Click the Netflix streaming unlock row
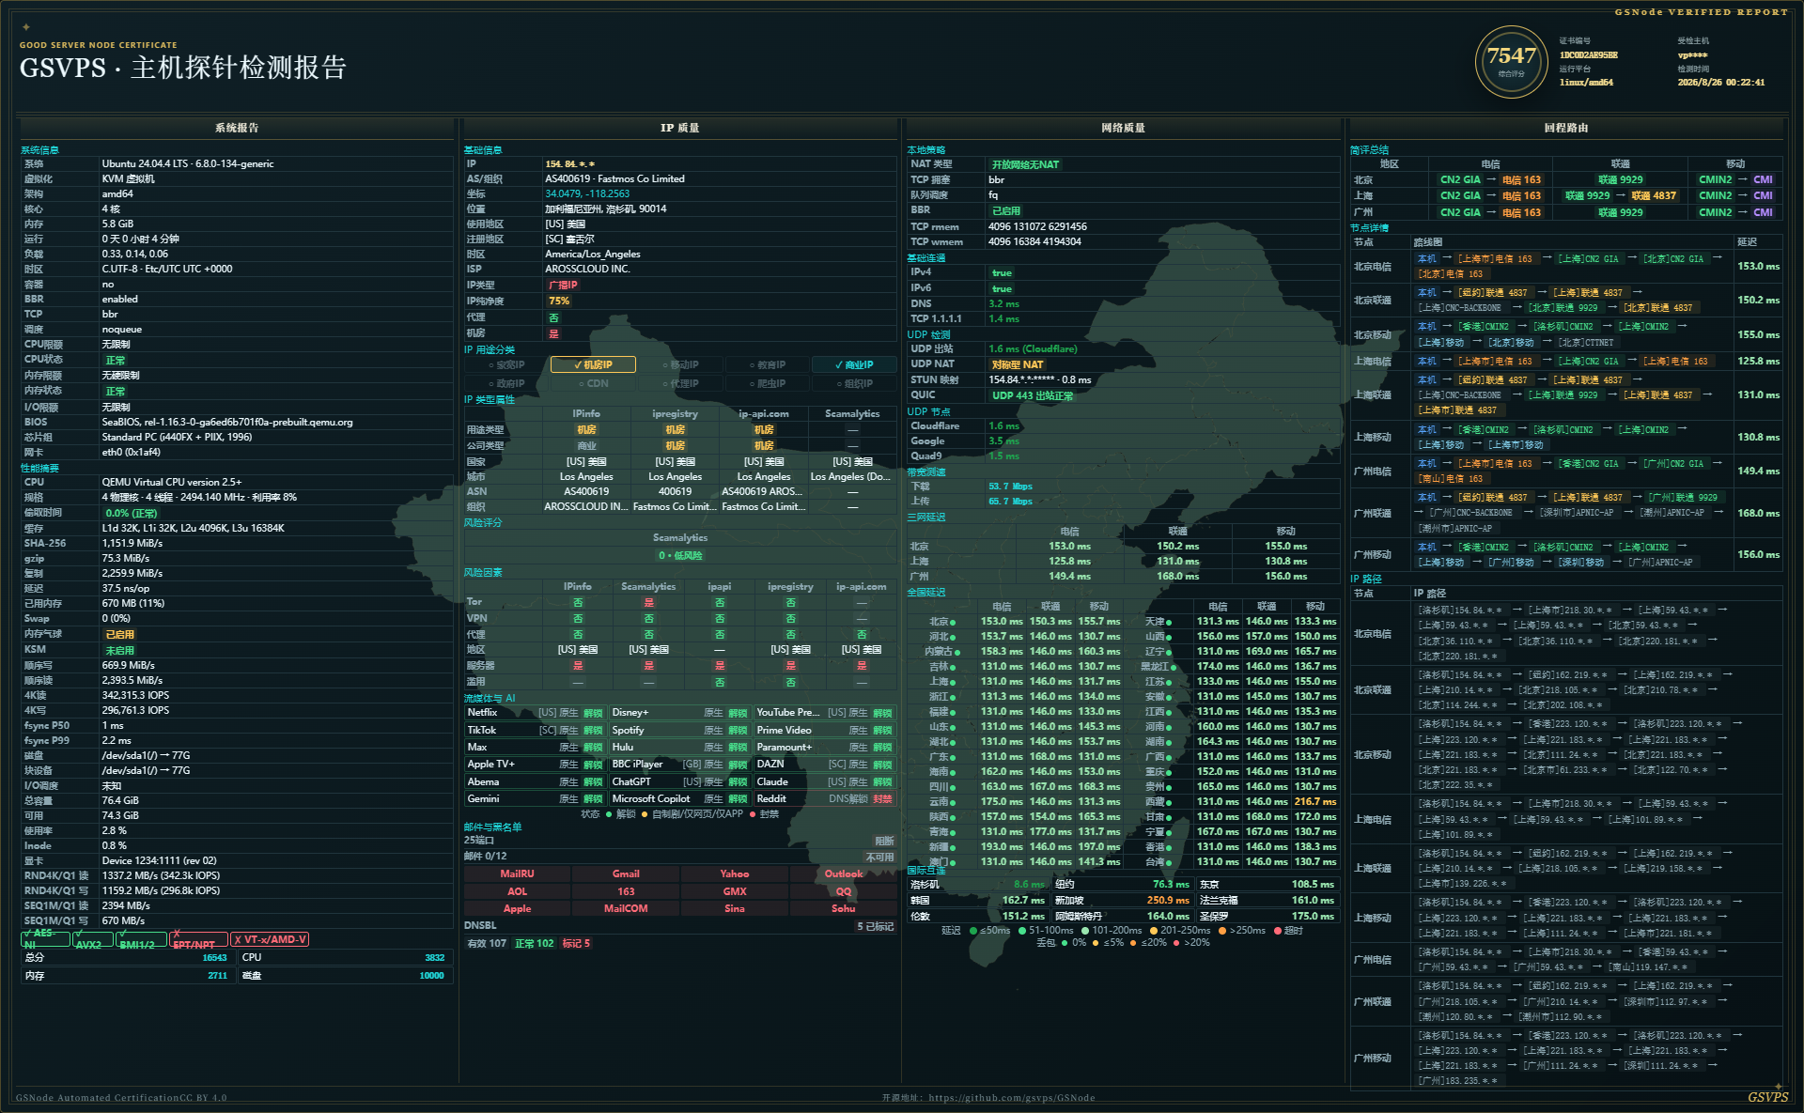The width and height of the screenshot is (1804, 1113). pos(536,713)
